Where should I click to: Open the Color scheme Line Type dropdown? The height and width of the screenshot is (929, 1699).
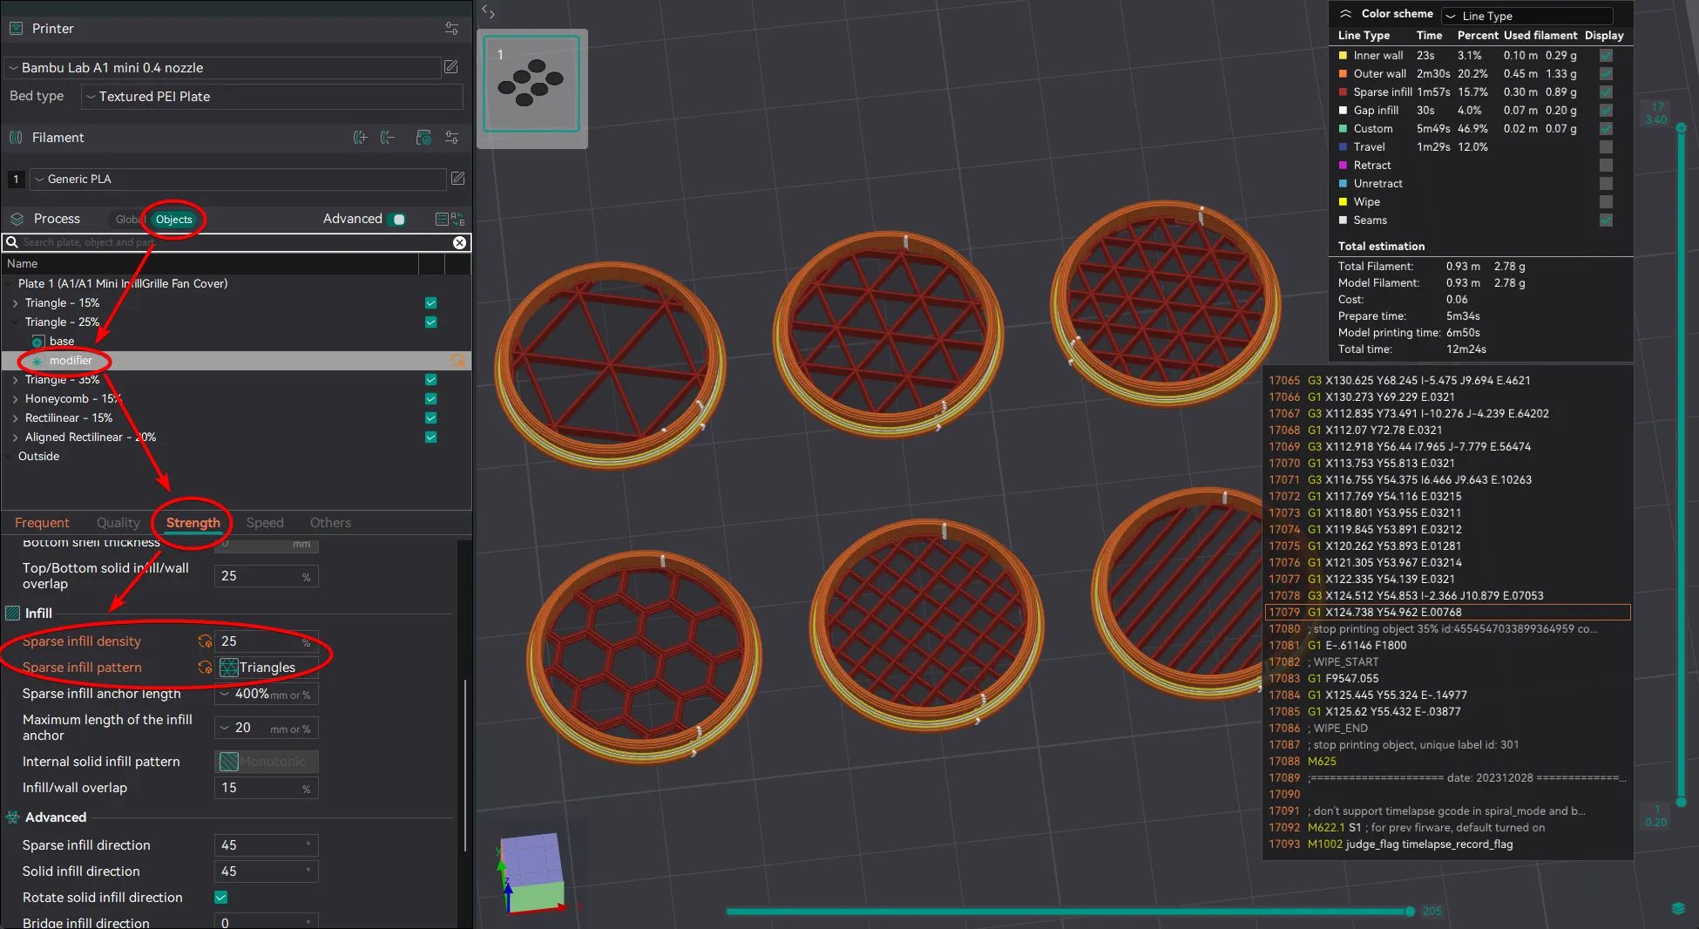tap(1527, 16)
